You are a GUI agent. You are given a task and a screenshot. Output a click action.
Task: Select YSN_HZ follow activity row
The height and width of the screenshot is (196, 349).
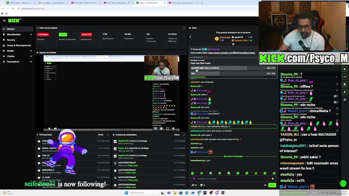tap(74, 157)
